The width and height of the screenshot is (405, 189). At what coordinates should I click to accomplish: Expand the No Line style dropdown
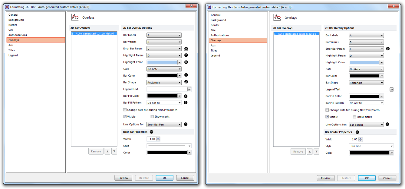coord(371,146)
